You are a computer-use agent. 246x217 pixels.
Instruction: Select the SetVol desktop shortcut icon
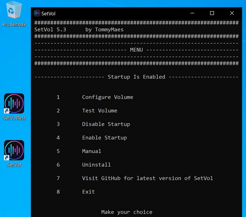pos(14,150)
